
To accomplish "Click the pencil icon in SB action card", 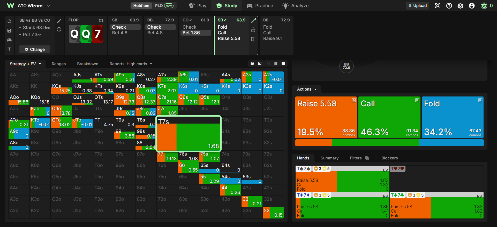I will [253, 20].
